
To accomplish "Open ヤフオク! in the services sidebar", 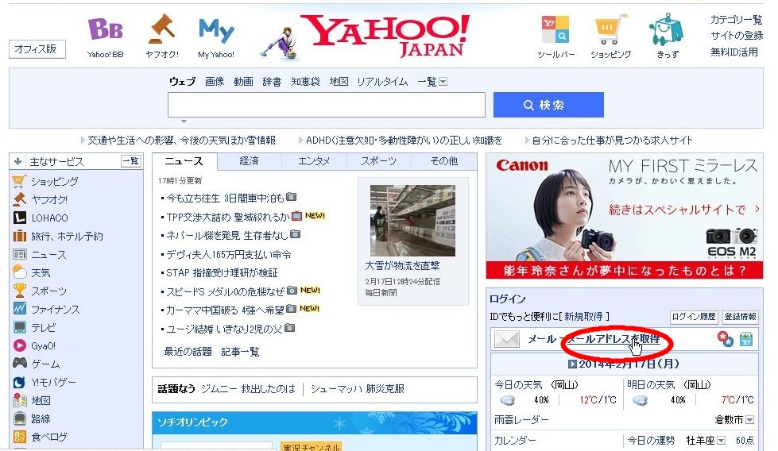I will pyautogui.click(x=49, y=200).
